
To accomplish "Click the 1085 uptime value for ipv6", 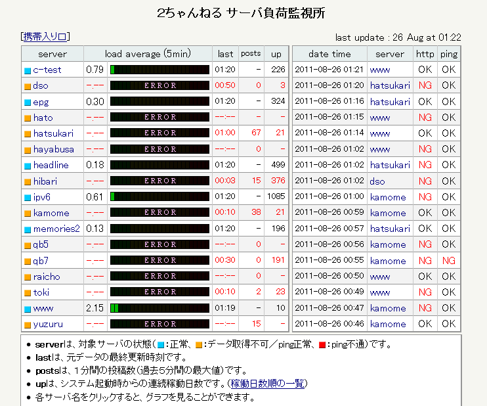I will pos(276,196).
